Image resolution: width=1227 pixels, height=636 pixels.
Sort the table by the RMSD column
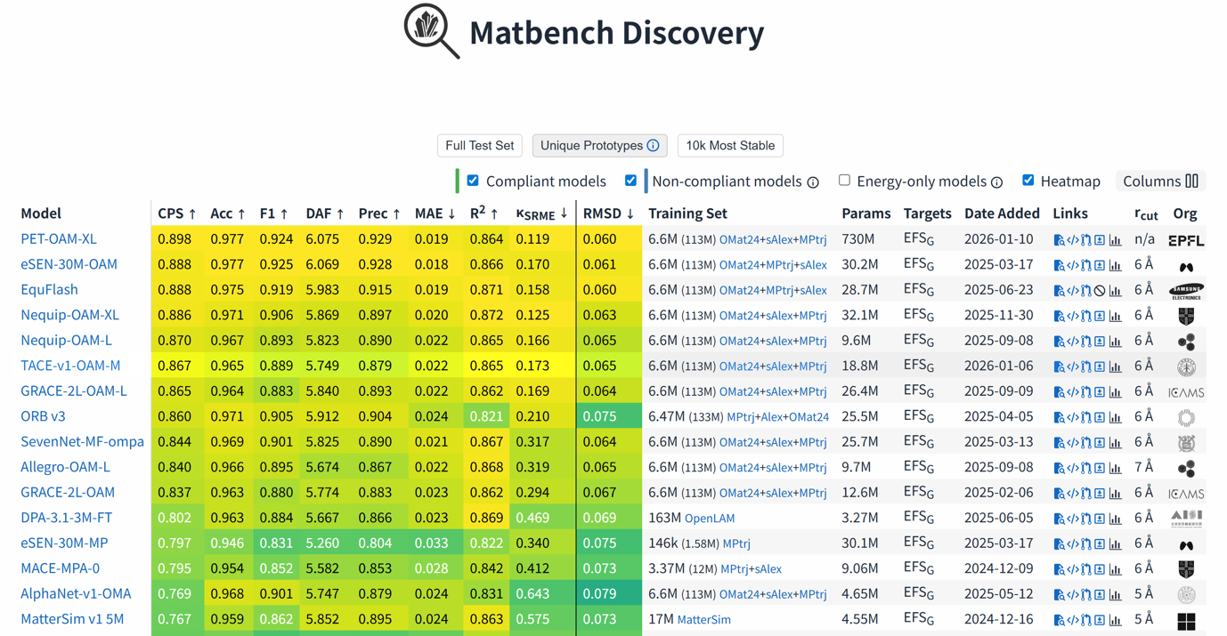(x=608, y=213)
